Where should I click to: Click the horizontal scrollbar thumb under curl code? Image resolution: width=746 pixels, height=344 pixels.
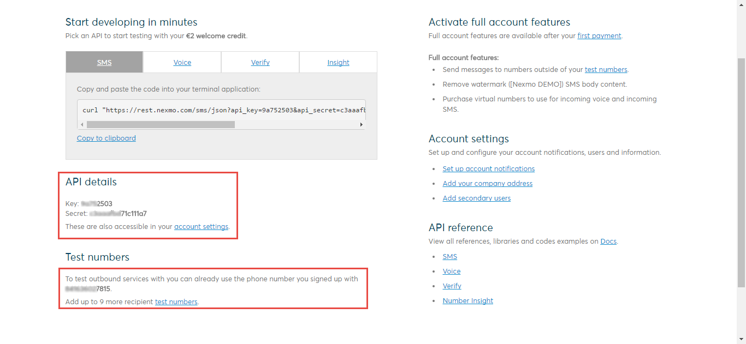pyautogui.click(x=161, y=124)
